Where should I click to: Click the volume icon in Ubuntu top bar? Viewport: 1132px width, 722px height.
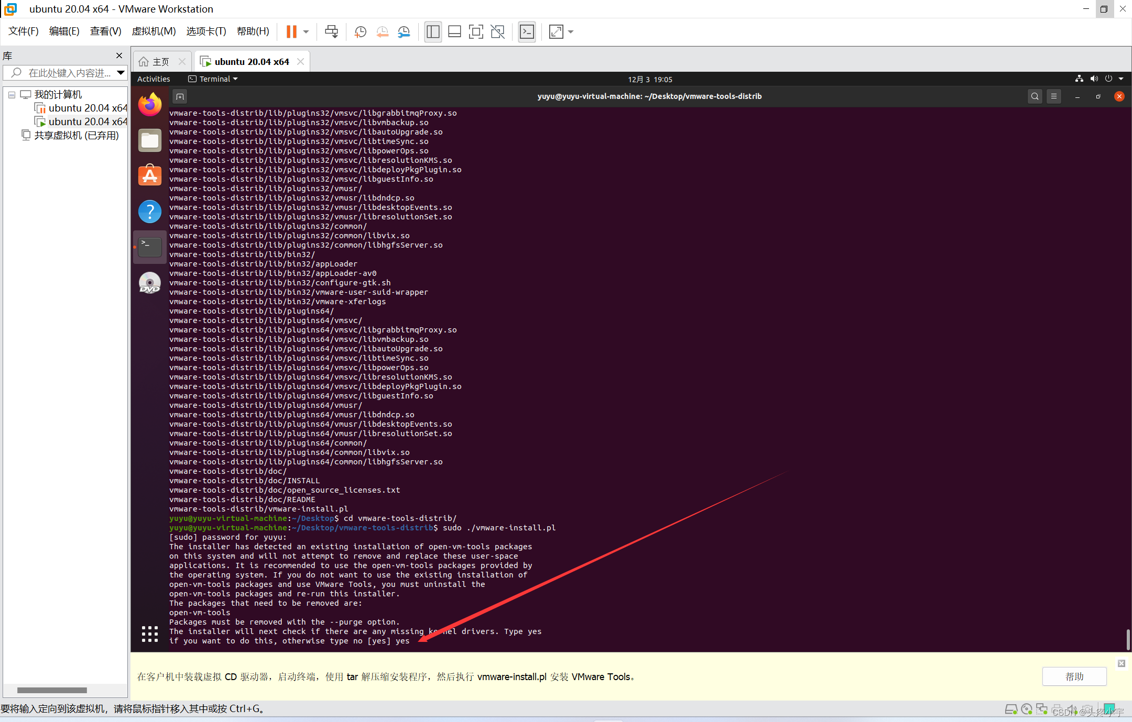coord(1094,79)
